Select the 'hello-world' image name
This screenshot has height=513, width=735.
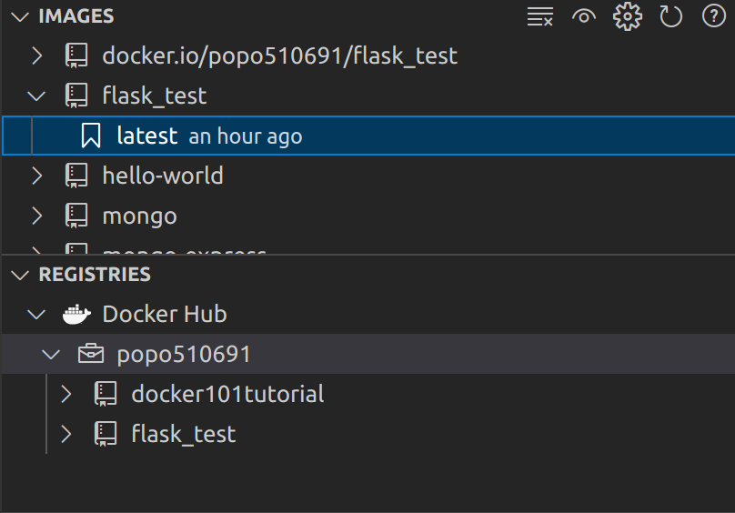(x=163, y=176)
